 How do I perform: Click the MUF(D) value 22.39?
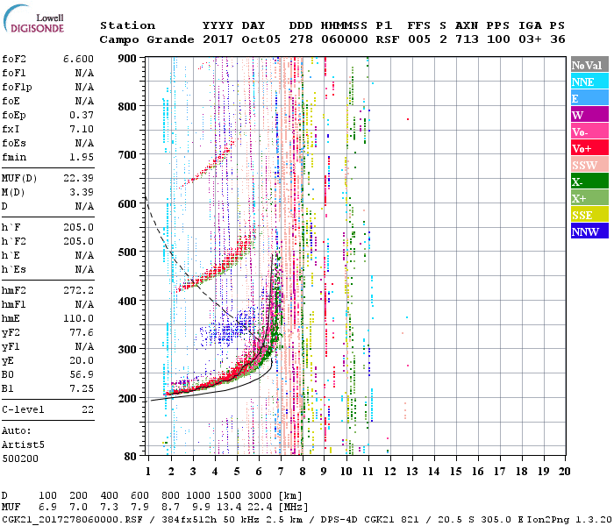pos(78,178)
